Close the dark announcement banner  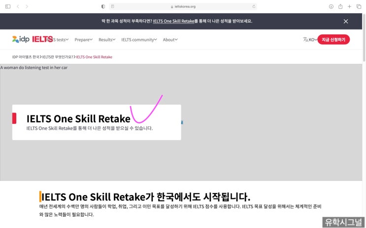(x=346, y=21)
